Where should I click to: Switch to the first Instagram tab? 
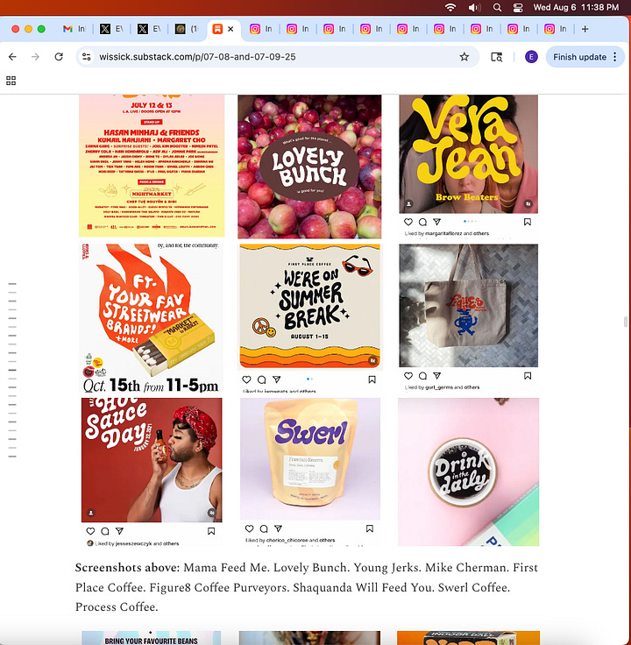tap(261, 29)
